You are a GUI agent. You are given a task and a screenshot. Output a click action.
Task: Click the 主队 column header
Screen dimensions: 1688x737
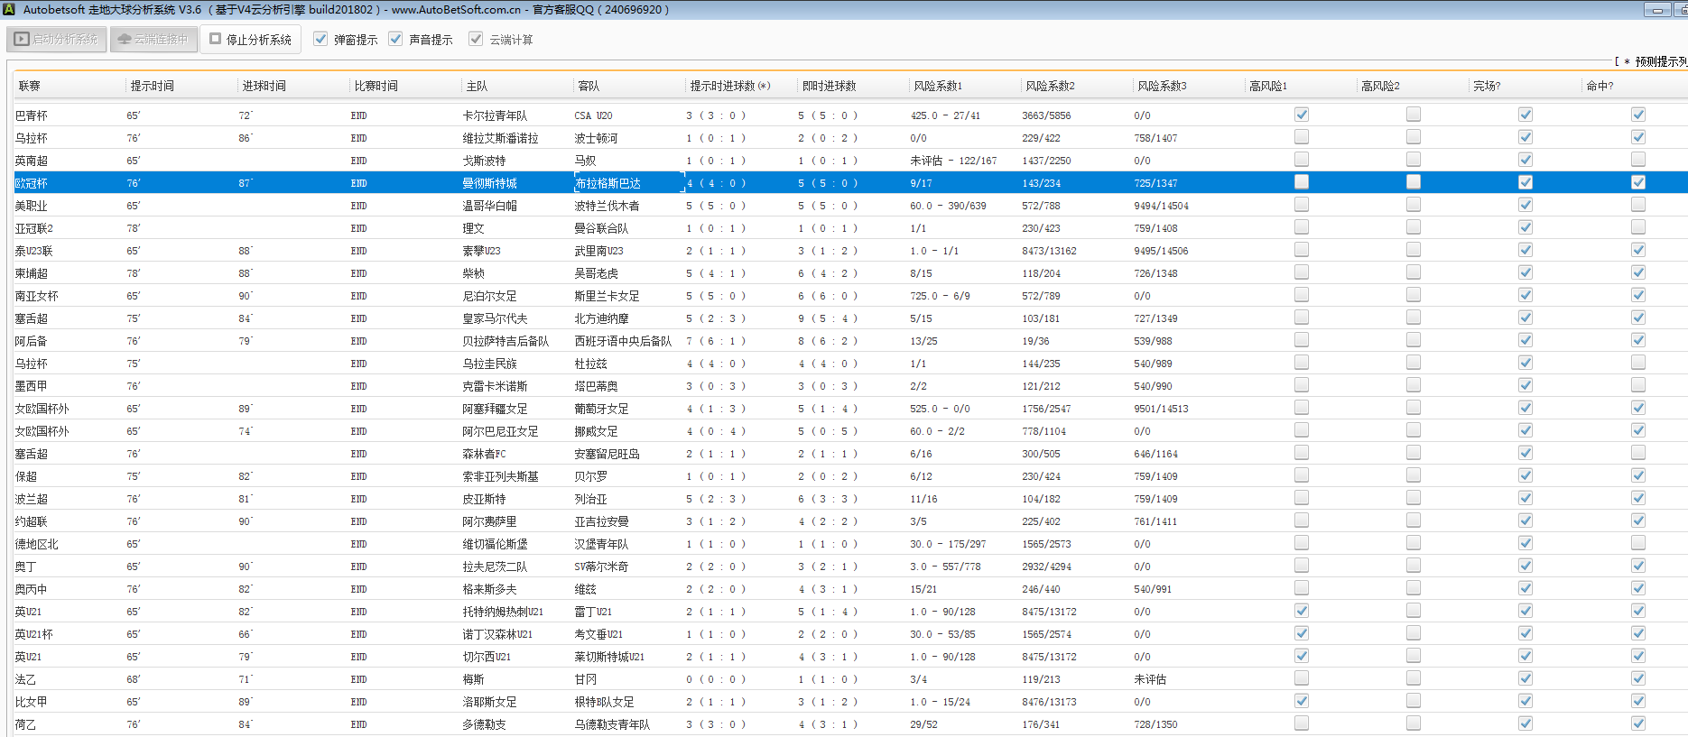[x=477, y=86]
